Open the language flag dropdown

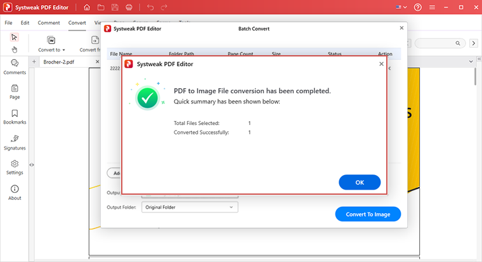(401, 8)
